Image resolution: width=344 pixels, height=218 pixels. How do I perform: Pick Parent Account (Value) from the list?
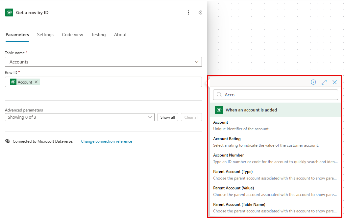click(x=275, y=191)
